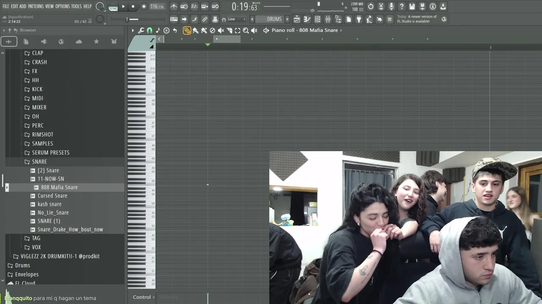Click the record button

click(144, 6)
